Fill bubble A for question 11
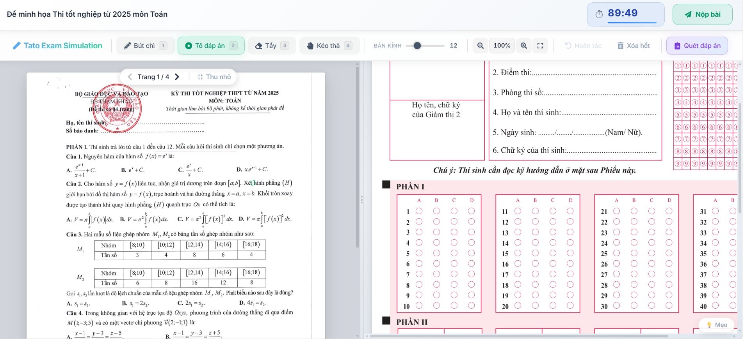Image resolution: width=744 pixels, height=339 pixels. click(518, 211)
